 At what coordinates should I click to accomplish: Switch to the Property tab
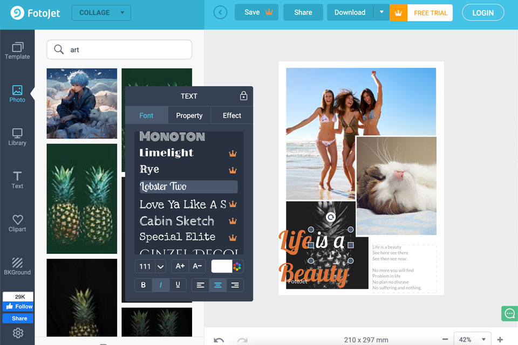click(189, 115)
